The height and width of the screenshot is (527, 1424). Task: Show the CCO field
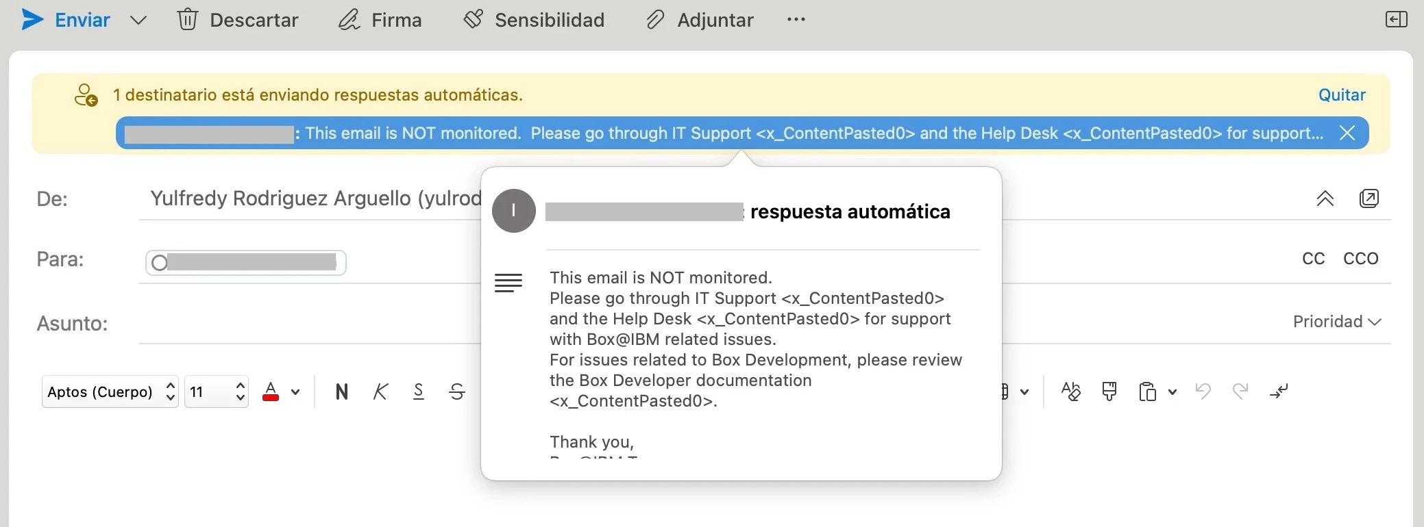(x=1360, y=259)
